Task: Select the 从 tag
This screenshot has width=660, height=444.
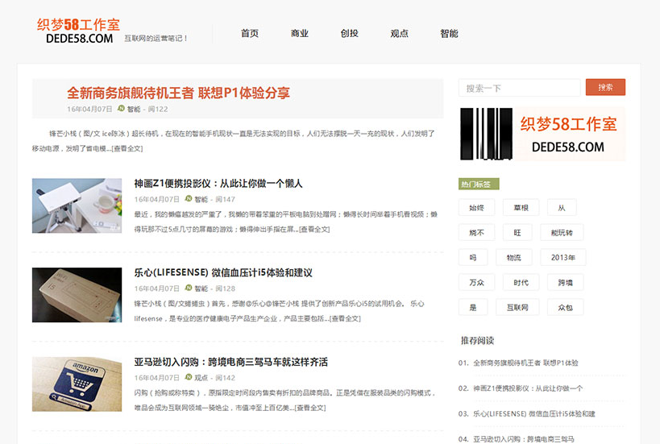Action: coord(562,207)
